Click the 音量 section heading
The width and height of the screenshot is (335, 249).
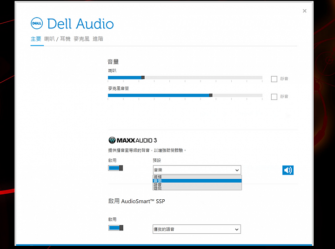click(x=113, y=62)
